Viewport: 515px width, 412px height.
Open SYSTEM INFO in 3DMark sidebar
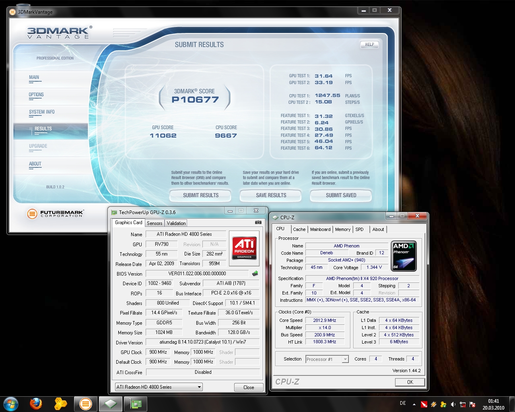tap(51, 113)
